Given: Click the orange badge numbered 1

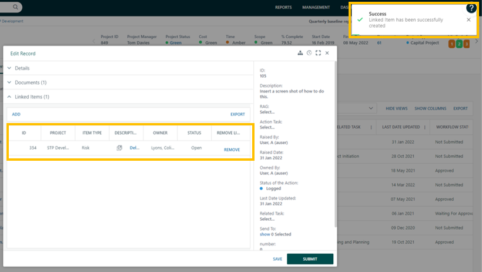Looking at the screenshot, I should click(451, 44).
